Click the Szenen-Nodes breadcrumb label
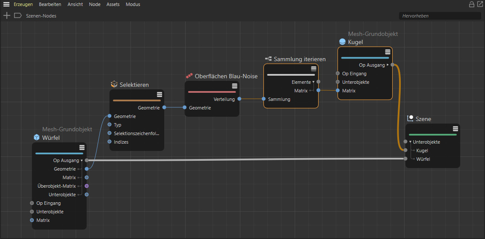The width and height of the screenshot is (485, 239). click(x=41, y=16)
